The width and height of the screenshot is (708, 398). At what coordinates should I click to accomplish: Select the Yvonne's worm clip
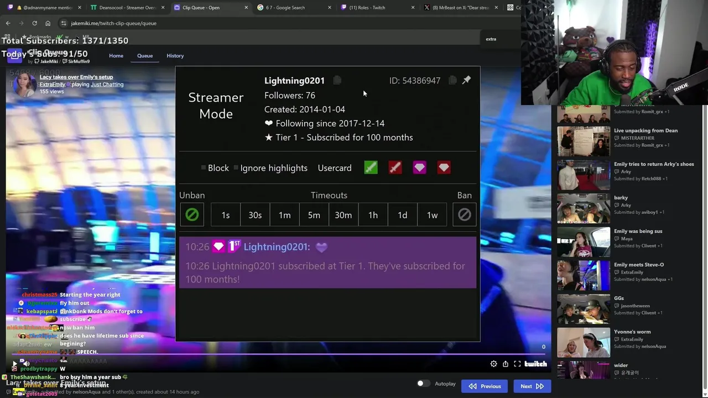pyautogui.click(x=584, y=343)
